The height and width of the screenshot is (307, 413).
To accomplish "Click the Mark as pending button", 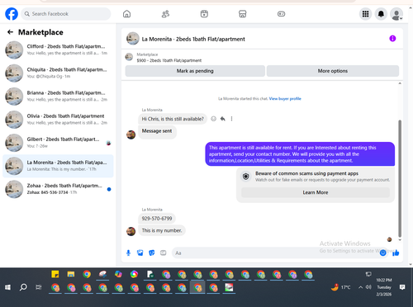I will pos(195,71).
